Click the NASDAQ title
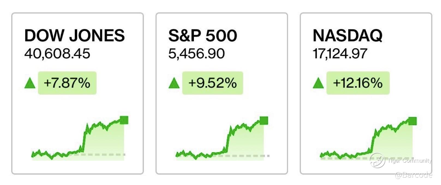 click(x=347, y=35)
